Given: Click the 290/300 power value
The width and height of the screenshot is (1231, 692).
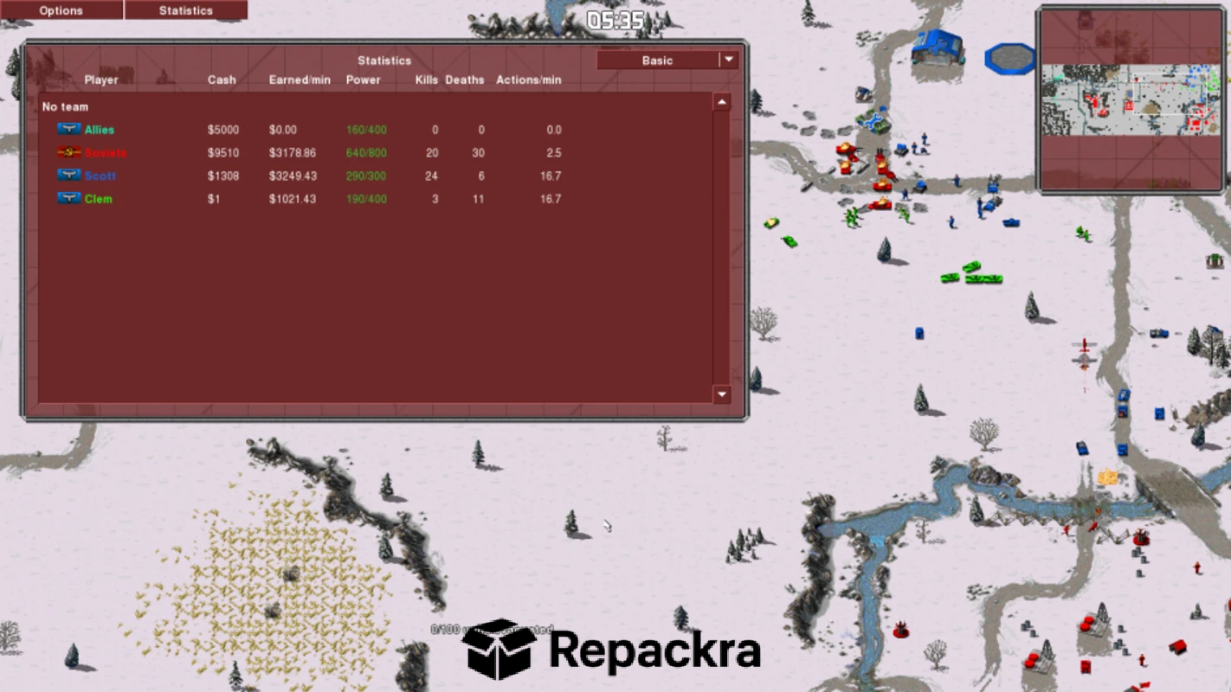Looking at the screenshot, I should click(x=367, y=176).
